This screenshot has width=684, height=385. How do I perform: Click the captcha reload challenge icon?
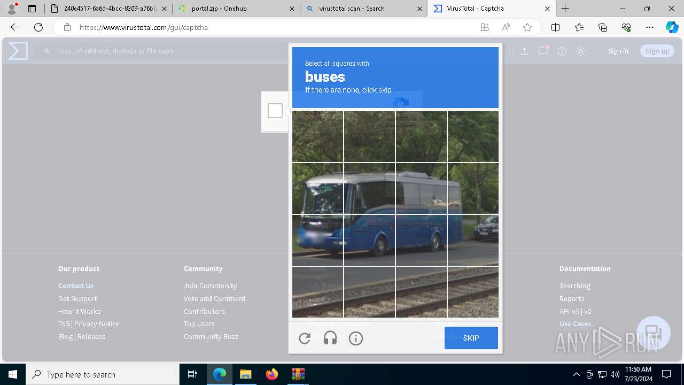pos(305,338)
